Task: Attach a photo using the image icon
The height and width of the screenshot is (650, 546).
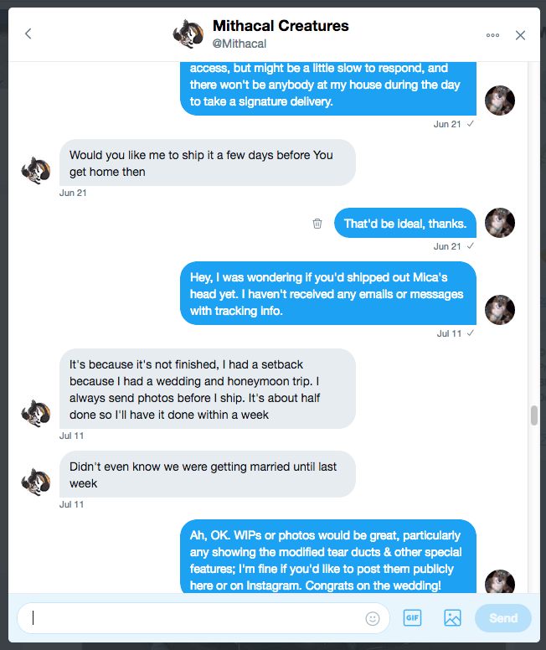Action: point(452,618)
